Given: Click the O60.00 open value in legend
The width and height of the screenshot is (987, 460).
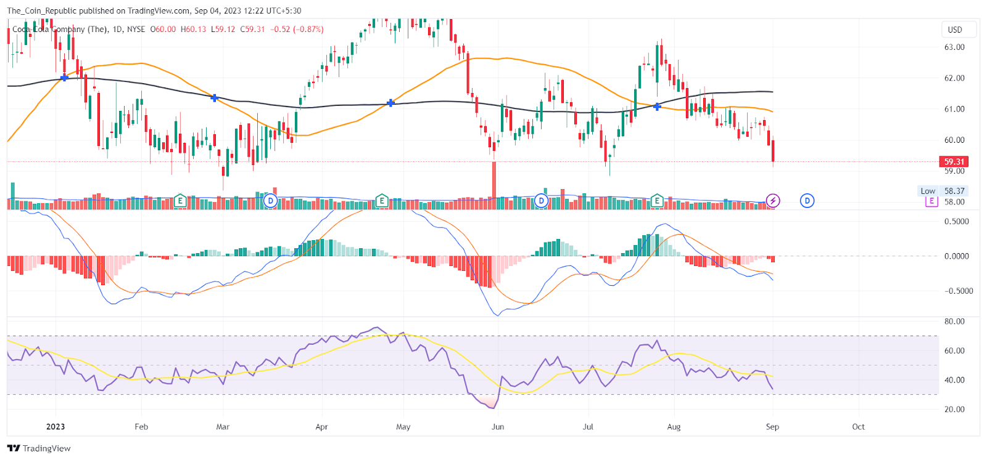Looking at the screenshot, I should click(x=163, y=29).
